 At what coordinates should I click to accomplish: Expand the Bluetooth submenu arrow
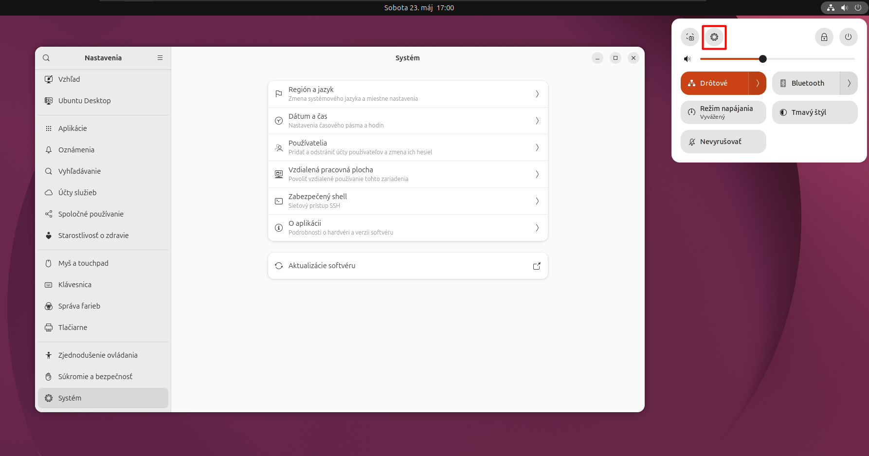tap(849, 83)
